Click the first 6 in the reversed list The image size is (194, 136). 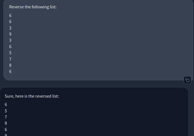click(6, 105)
